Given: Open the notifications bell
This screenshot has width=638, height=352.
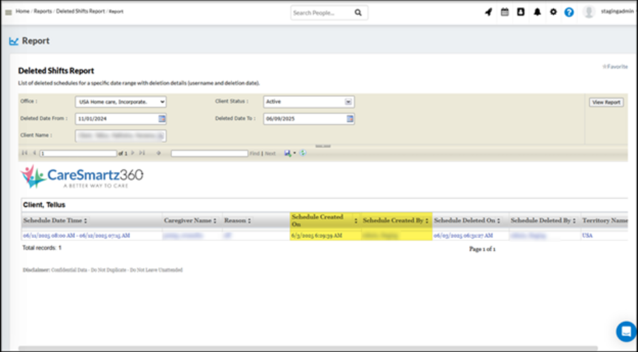Looking at the screenshot, I should coord(537,12).
